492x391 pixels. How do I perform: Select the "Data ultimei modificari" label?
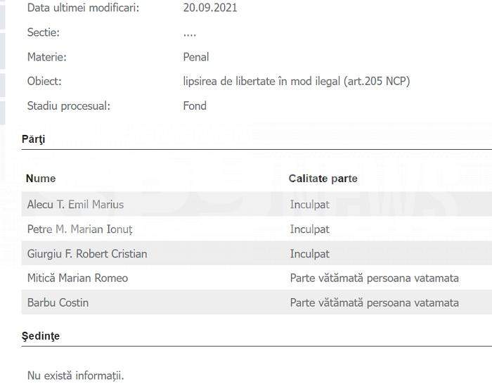[83, 8]
